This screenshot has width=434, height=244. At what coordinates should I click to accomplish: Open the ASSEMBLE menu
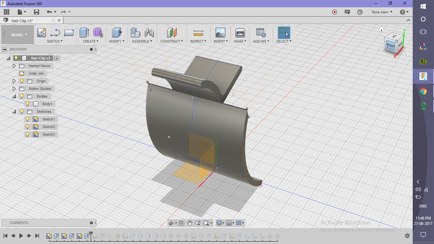click(x=142, y=41)
